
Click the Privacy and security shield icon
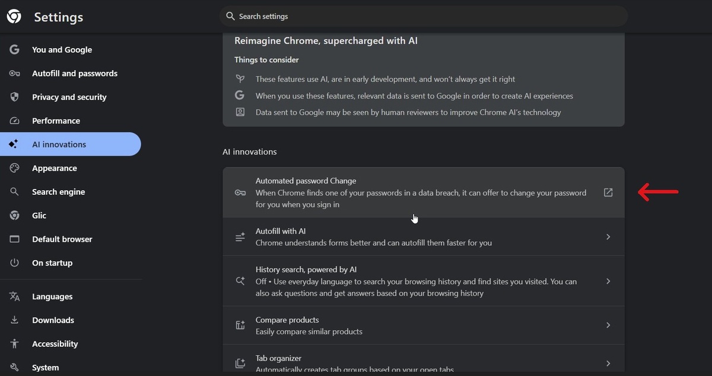coord(15,97)
